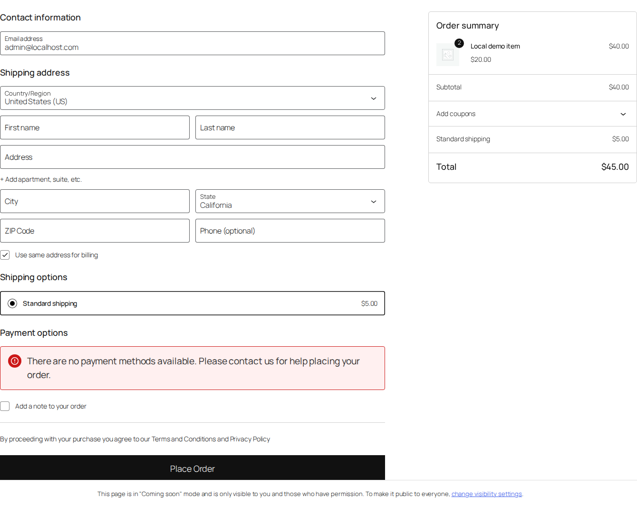
Task: Click the Subtotal label
Action: tap(449, 87)
